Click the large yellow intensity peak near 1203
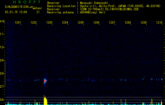This screenshot has width=165, height=105. (45, 100)
